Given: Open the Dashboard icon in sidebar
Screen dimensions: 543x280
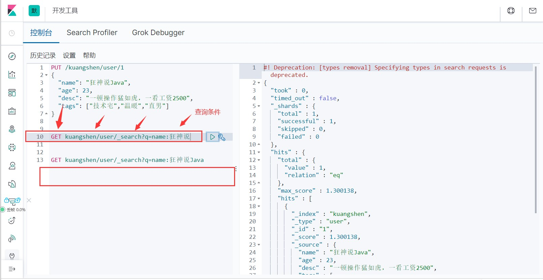Looking at the screenshot, I should [x=12, y=93].
